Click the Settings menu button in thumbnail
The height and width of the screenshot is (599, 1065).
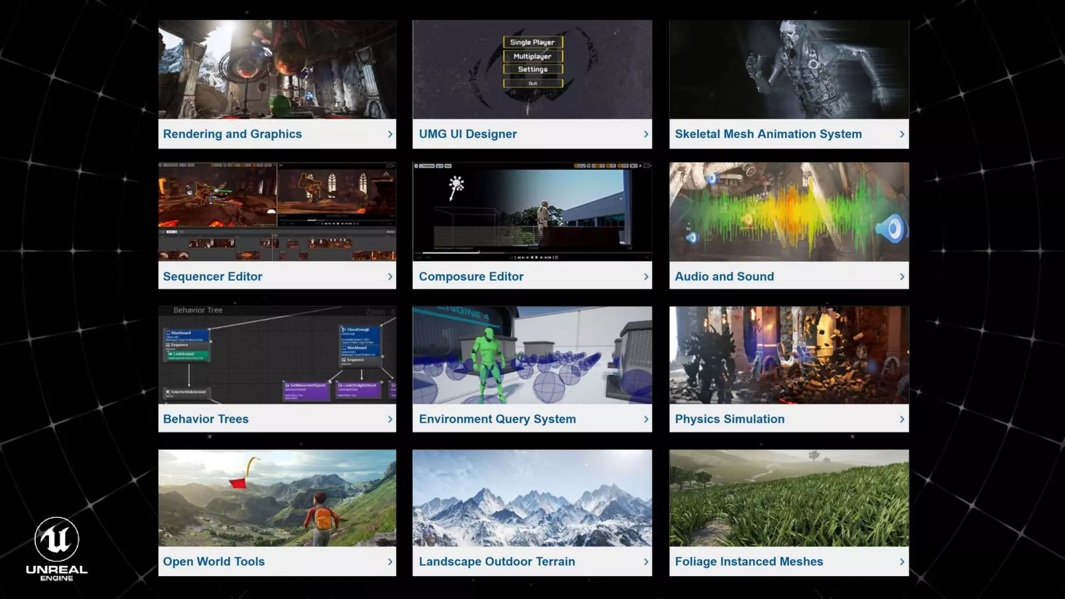tap(532, 69)
